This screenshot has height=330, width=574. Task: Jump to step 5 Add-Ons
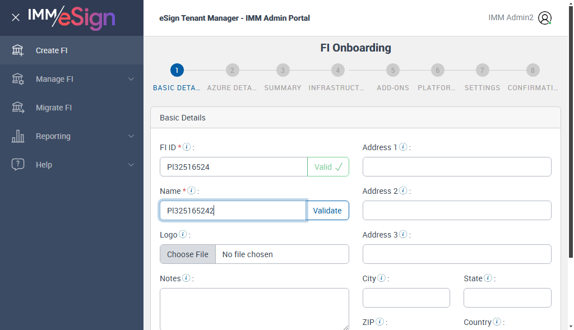(393, 71)
